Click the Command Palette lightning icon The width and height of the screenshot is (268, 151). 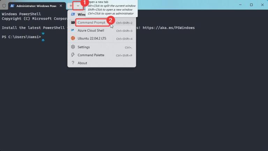[x=73, y=55]
